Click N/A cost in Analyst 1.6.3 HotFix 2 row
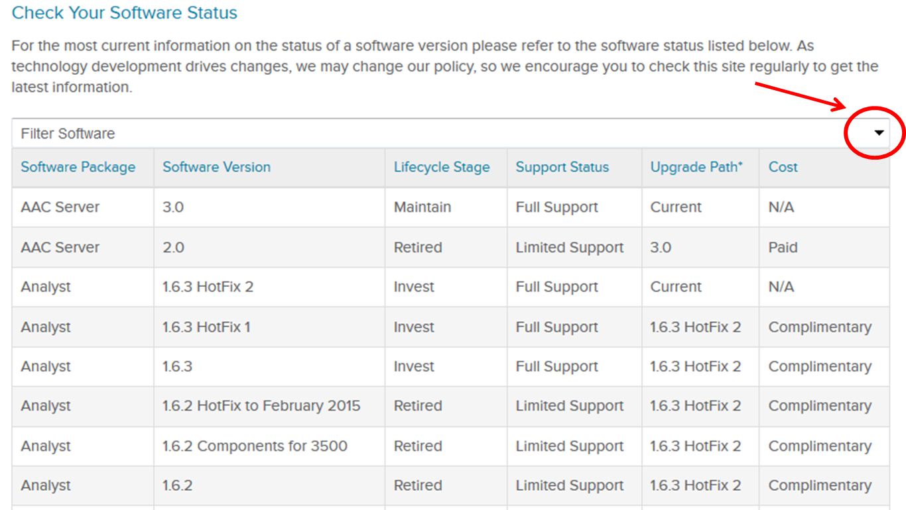Image resolution: width=906 pixels, height=510 pixels. coord(781,287)
